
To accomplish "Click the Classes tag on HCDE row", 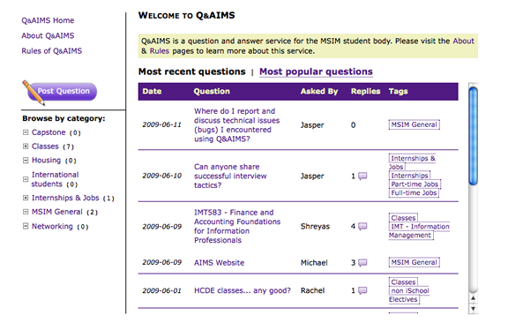I will [403, 282].
